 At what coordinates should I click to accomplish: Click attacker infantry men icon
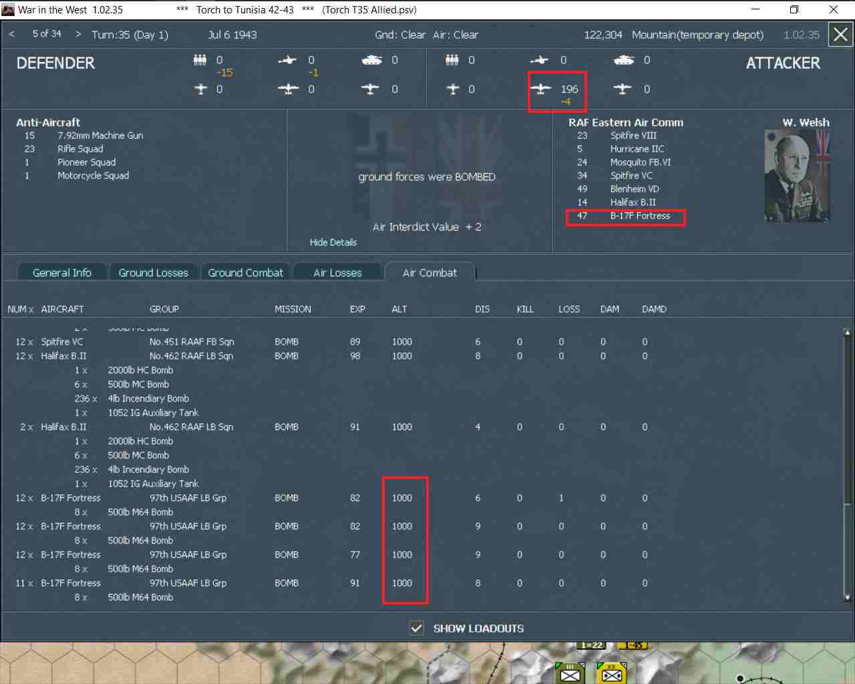click(452, 60)
